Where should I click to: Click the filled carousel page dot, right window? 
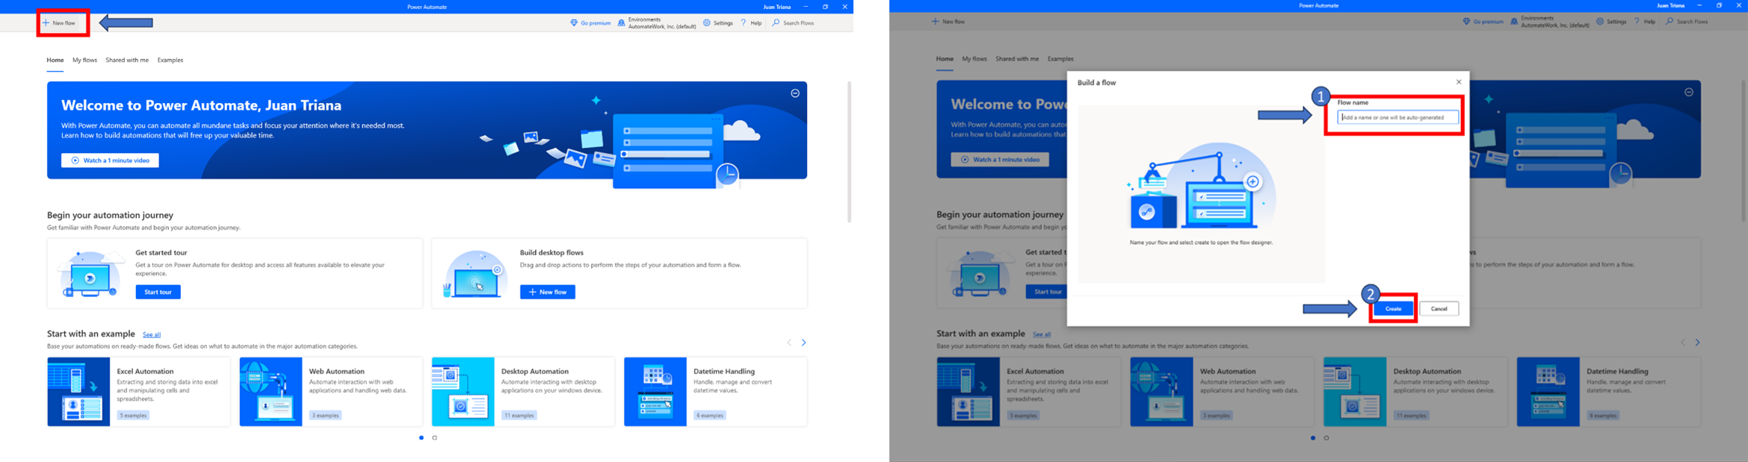pos(1313,438)
